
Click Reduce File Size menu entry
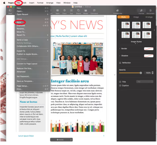click(x=24, y=68)
